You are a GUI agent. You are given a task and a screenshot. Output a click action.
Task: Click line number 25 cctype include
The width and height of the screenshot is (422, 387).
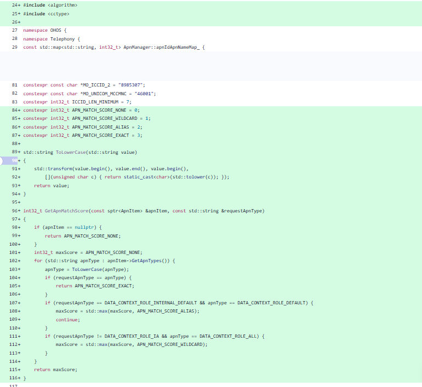click(x=15, y=14)
